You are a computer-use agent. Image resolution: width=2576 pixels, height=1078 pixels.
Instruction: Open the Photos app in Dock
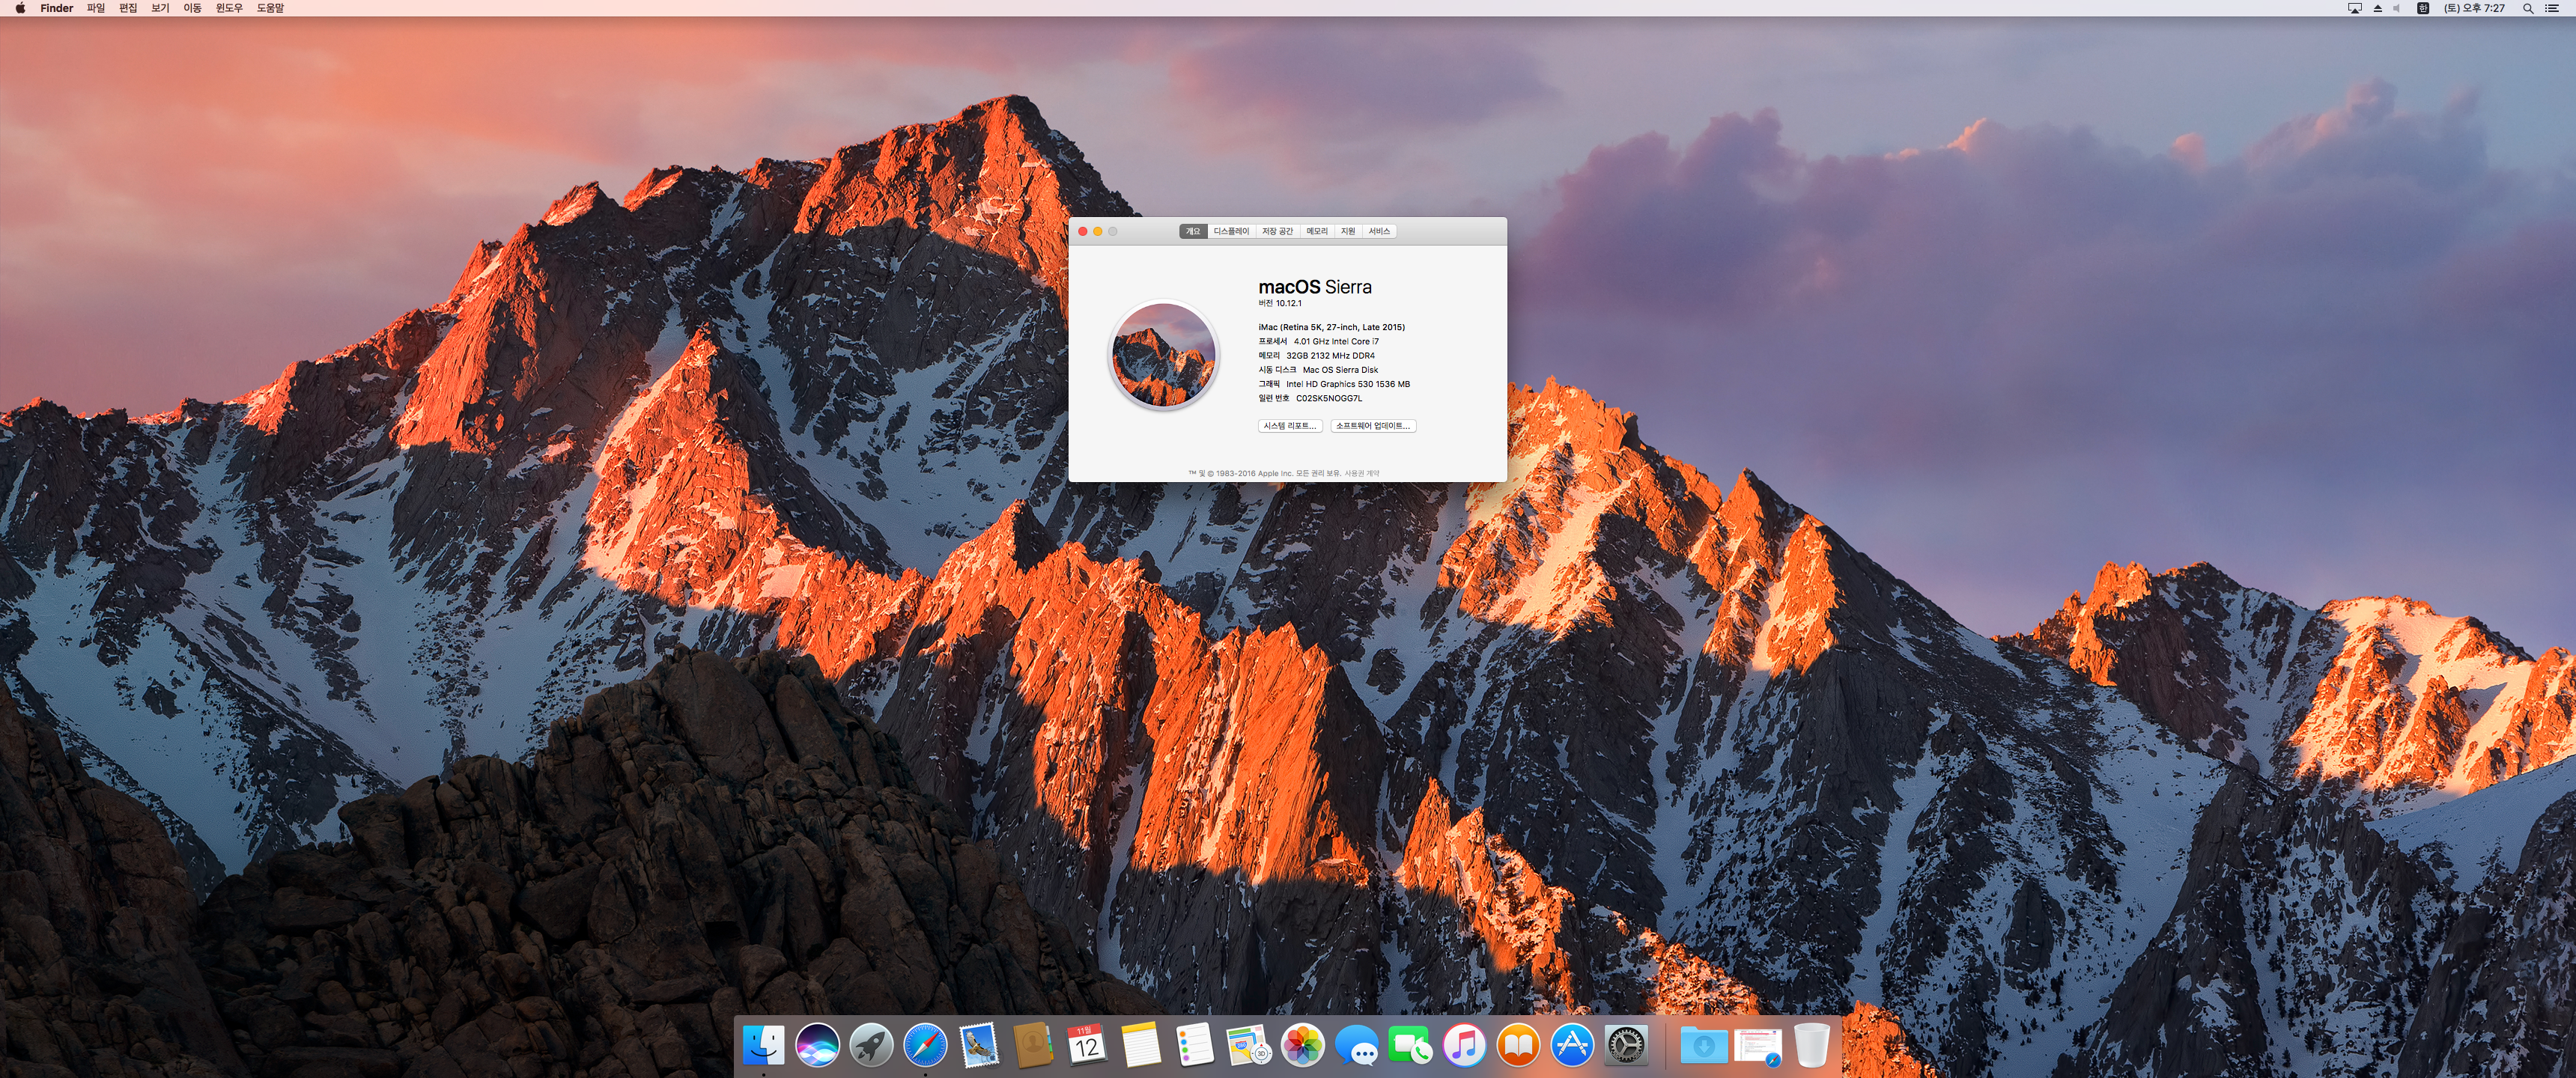point(1303,1046)
